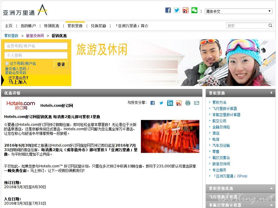Share the offer on Facebook
This screenshot has height=208, width=278.
coord(153,103)
